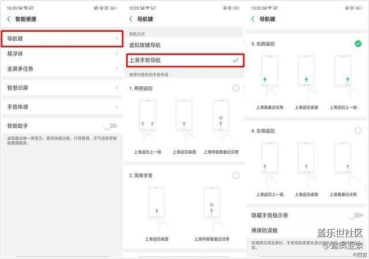369x259 pixels.
Task: Expand the 全屏多任务 row chevron
Action: [x=116, y=68]
